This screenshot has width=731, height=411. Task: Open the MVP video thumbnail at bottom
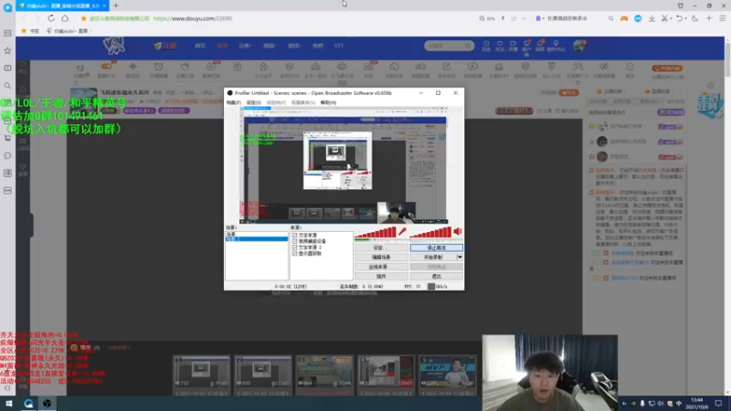pyautogui.click(x=448, y=372)
